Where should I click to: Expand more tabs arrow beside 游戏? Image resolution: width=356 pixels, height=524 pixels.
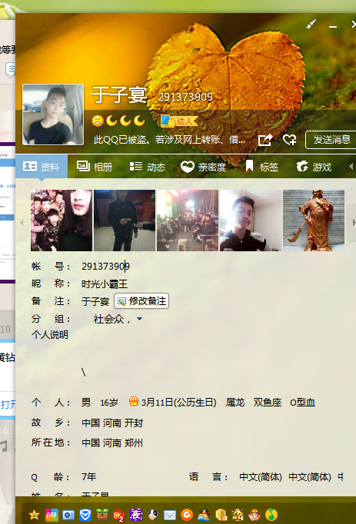[x=351, y=166]
